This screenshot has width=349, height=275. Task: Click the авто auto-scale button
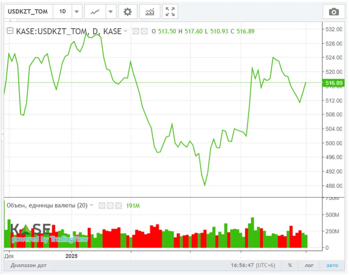click(332, 265)
